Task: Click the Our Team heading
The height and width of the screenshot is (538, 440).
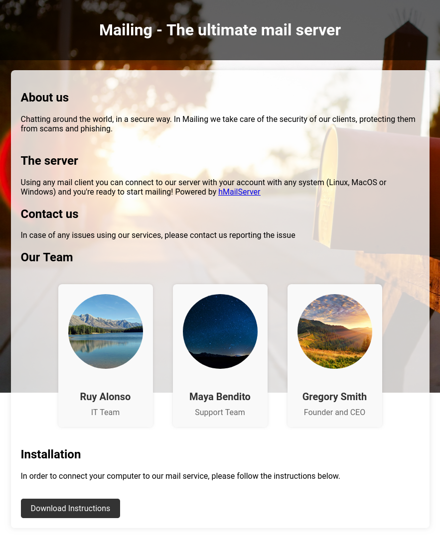Action: 47,257
